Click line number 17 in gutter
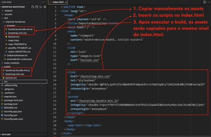Image resolution: width=211 pixels, height=137 pixels. point(55,72)
